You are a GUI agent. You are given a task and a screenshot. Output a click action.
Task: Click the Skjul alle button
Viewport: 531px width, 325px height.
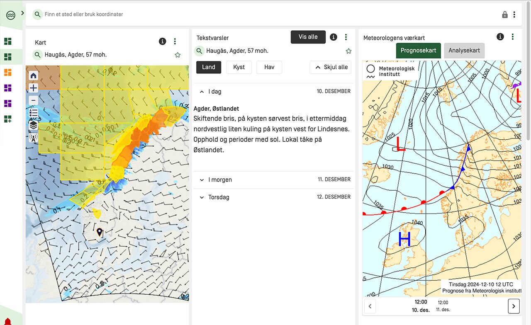click(331, 67)
